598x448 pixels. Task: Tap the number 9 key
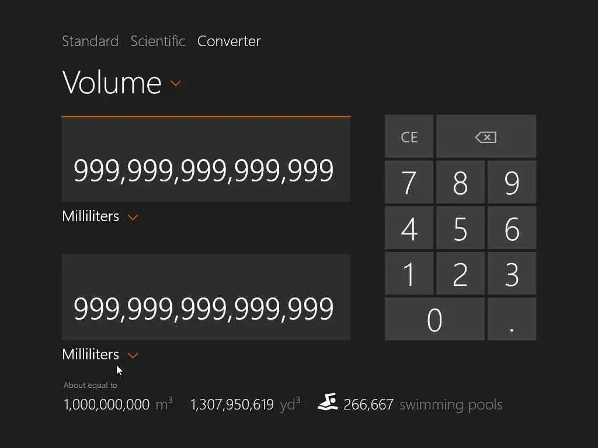[x=512, y=183]
